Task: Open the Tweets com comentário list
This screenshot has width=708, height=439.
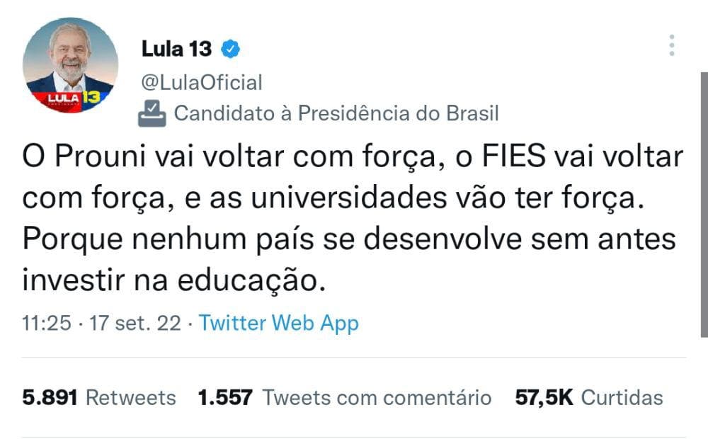Action: point(377,398)
